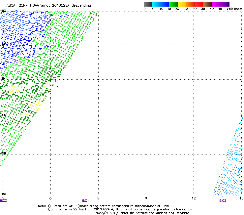This screenshot has width=244, height=215.
Task: Click the 'NOAA/NESDIS/Center for Satellite Applications' credit line
Action: click(x=142, y=213)
